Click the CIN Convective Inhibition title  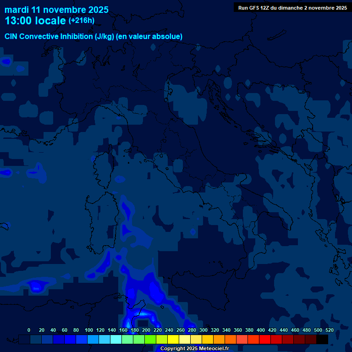point(93,37)
